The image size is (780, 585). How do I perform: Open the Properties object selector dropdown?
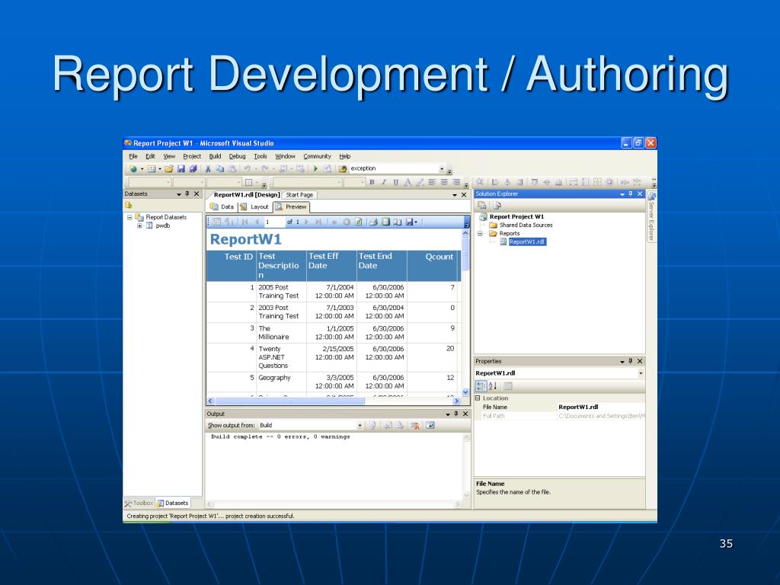[641, 373]
